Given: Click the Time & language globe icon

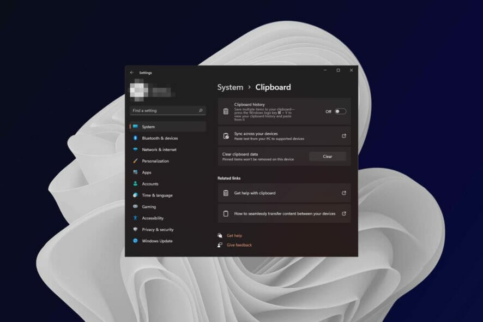Looking at the screenshot, I should pyautogui.click(x=135, y=195).
